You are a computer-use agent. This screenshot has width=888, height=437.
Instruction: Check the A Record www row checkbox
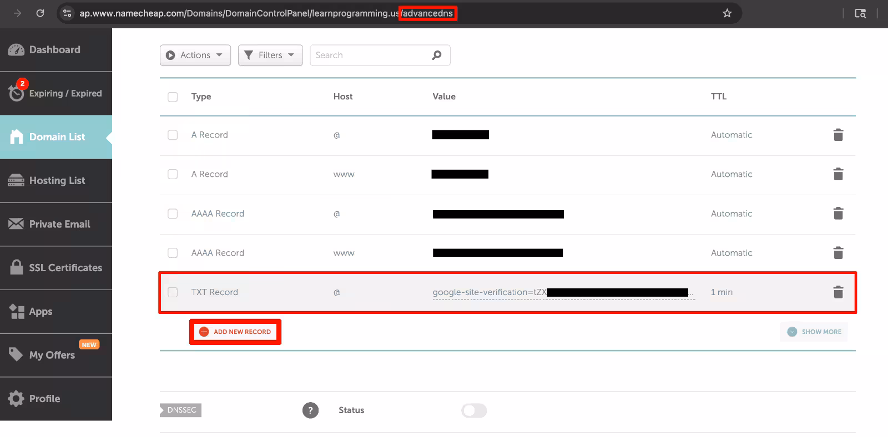(173, 174)
